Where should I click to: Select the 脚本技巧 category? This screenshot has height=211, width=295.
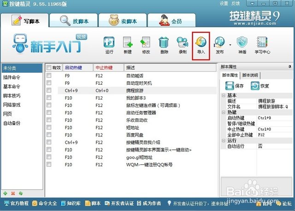[x=22, y=95]
